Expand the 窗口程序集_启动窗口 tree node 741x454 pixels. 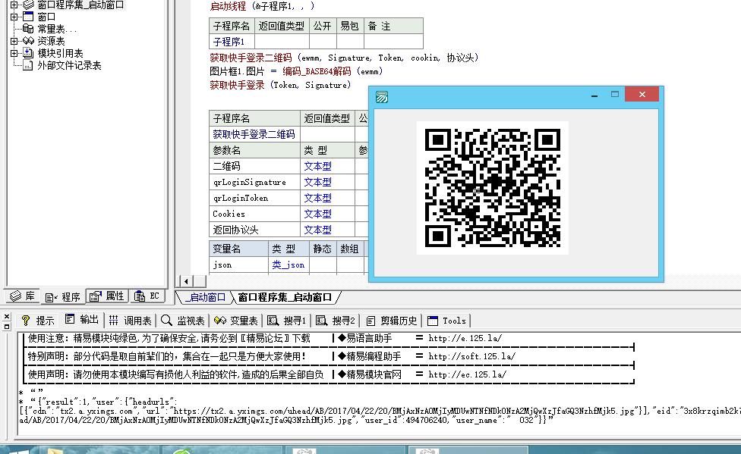pos(14,5)
